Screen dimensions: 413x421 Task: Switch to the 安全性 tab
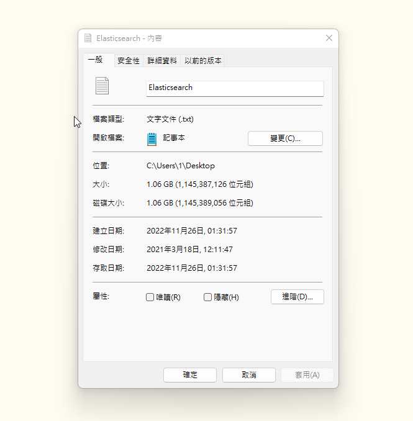coord(129,60)
